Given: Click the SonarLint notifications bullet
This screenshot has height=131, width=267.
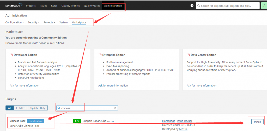Looking at the screenshot, I should pyautogui.click(x=31, y=78).
